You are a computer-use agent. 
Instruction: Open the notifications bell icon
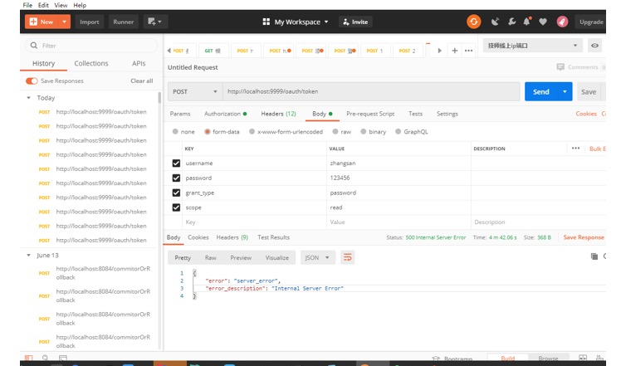click(527, 22)
